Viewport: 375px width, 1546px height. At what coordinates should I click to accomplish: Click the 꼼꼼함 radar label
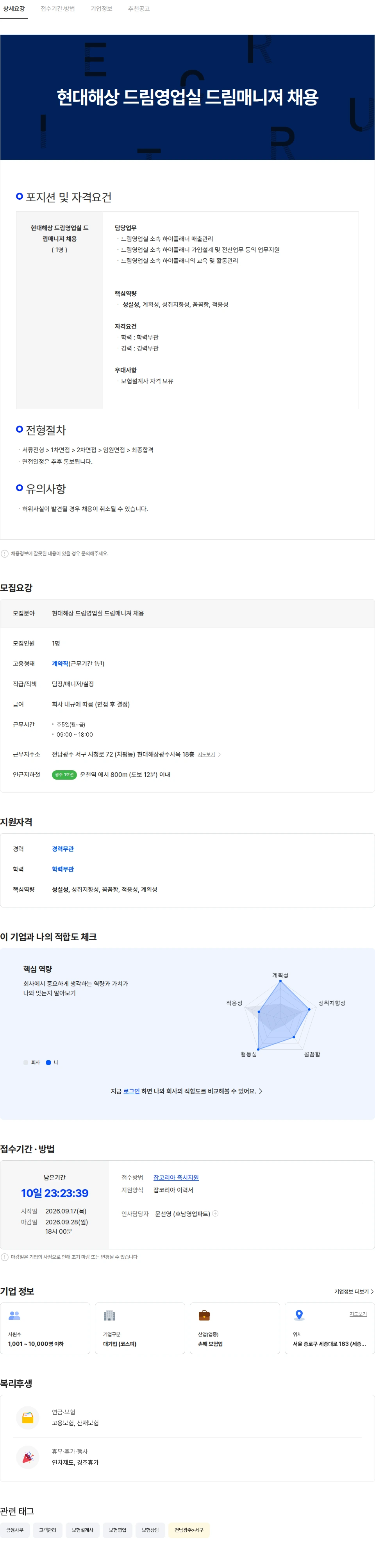(312, 1054)
